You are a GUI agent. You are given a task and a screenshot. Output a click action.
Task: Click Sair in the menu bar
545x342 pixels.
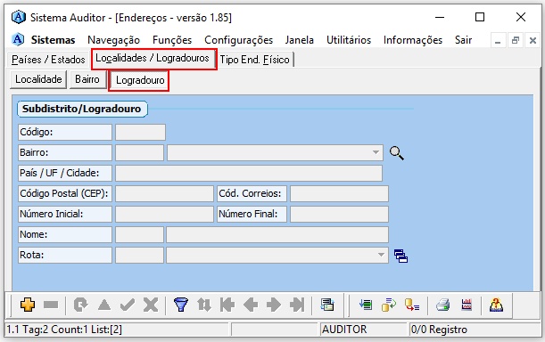click(463, 40)
